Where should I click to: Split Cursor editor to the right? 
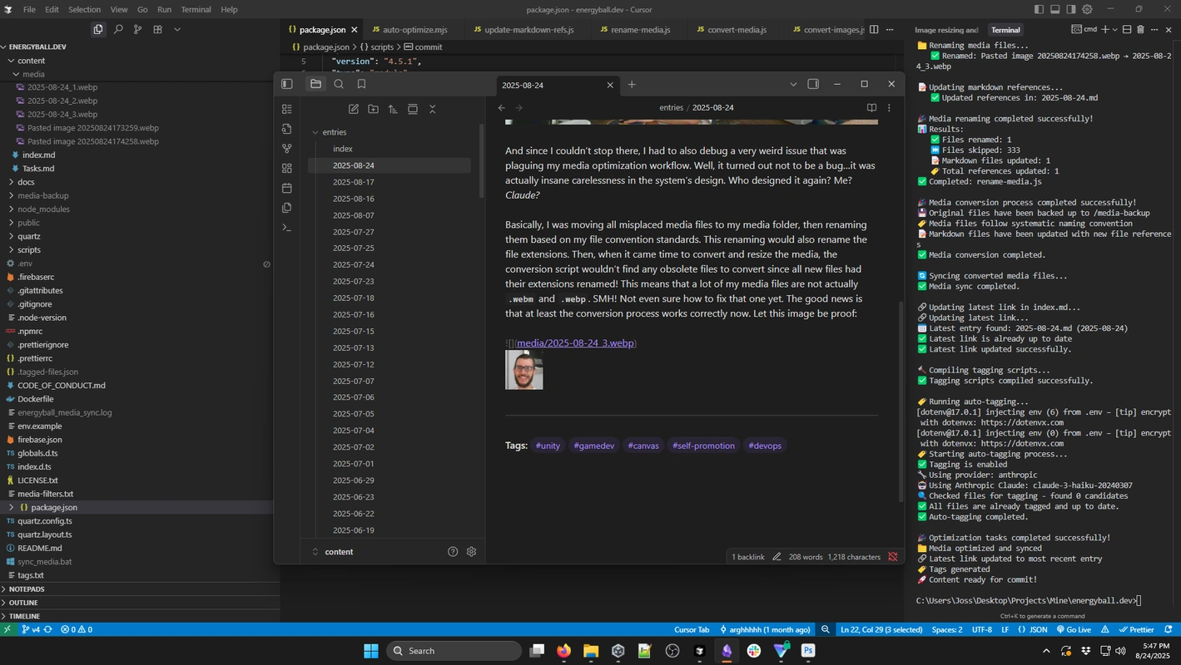[x=874, y=30]
